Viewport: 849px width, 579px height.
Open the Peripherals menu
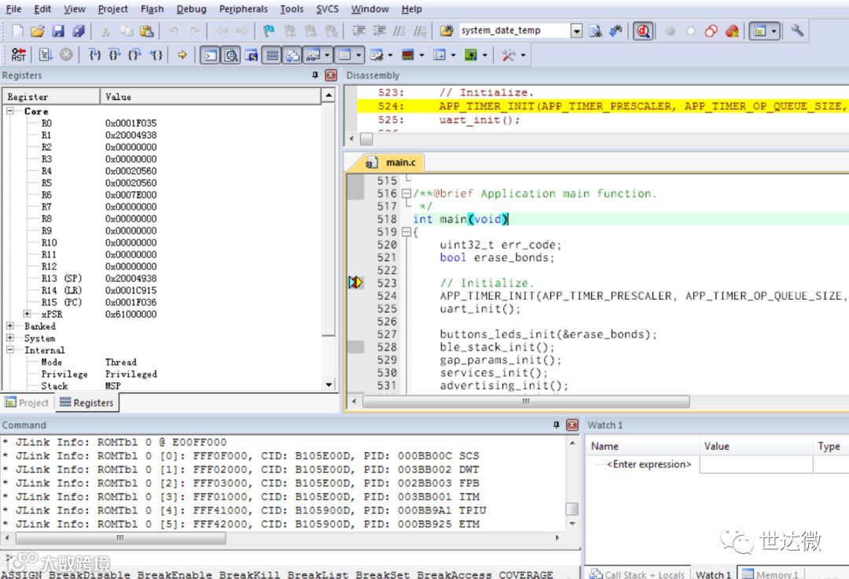click(x=243, y=9)
